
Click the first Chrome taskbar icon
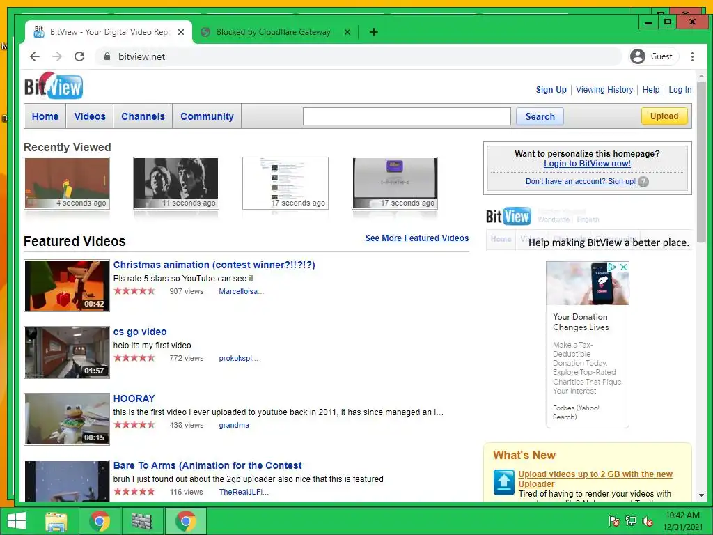(100, 521)
